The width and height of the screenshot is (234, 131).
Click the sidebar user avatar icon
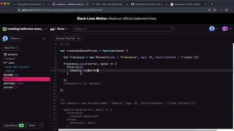[x=5, y=39]
